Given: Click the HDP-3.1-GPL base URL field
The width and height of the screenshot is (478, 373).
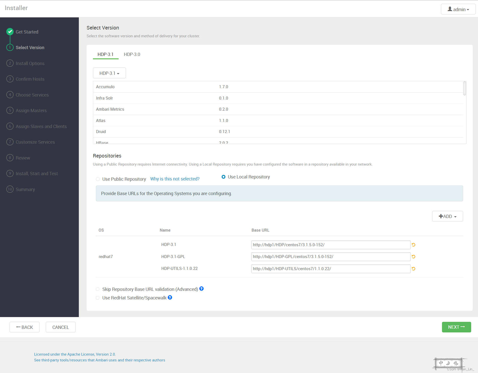Looking at the screenshot, I should (x=331, y=257).
